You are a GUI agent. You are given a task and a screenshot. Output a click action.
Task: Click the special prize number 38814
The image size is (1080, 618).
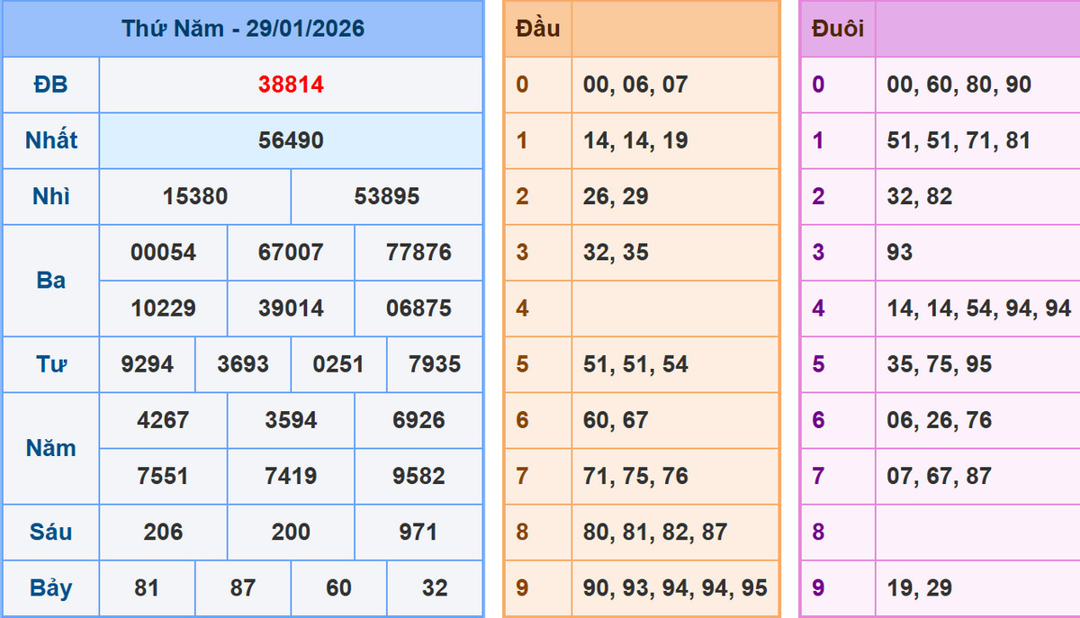click(x=290, y=85)
